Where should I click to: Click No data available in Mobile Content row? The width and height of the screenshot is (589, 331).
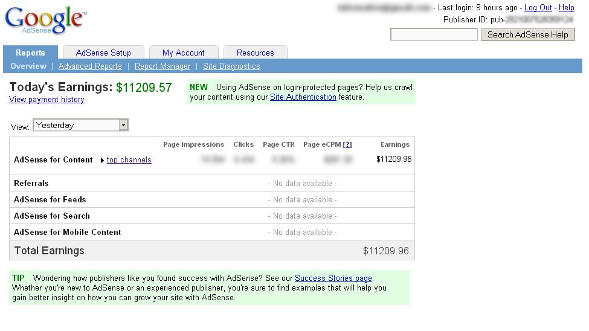pyautogui.click(x=303, y=232)
